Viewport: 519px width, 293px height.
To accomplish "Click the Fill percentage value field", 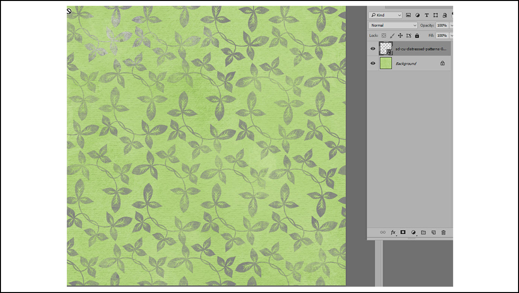I will (x=442, y=35).
